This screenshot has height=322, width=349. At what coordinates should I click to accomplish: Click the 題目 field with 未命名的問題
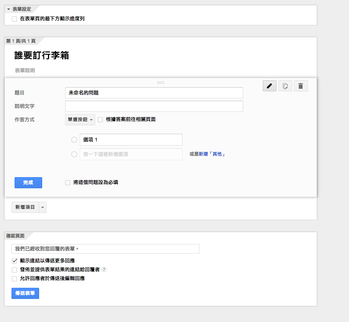point(154,93)
